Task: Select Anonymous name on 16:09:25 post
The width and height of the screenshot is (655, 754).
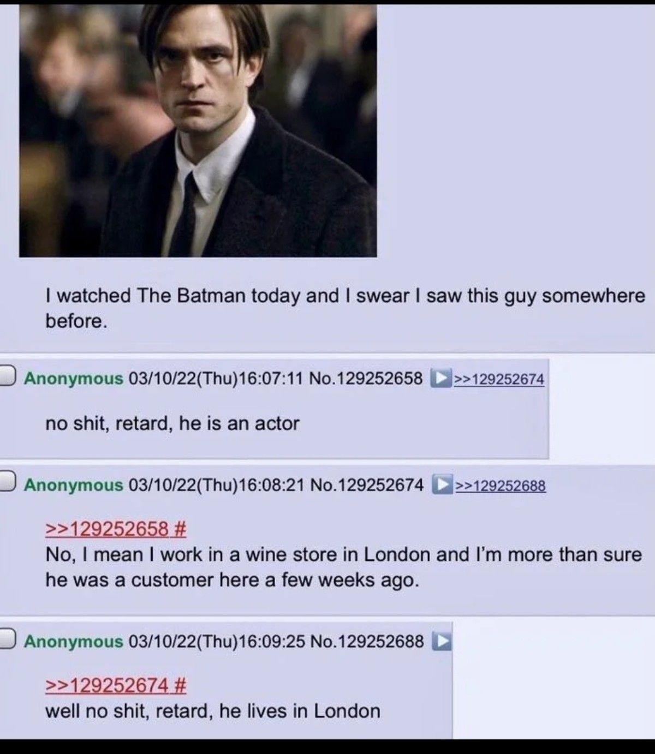Action: click(x=74, y=641)
